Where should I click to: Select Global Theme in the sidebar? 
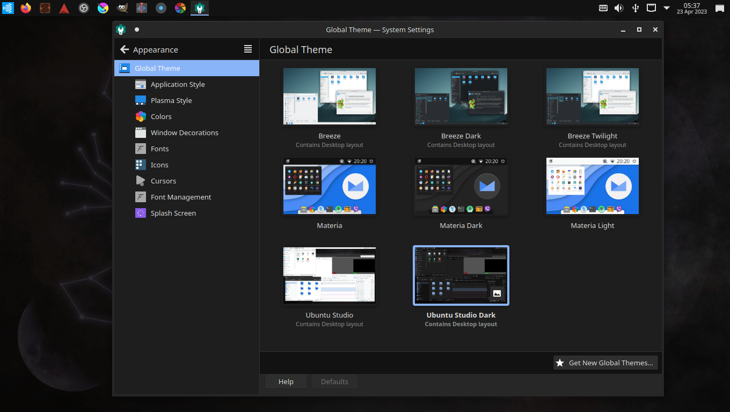[157, 68]
